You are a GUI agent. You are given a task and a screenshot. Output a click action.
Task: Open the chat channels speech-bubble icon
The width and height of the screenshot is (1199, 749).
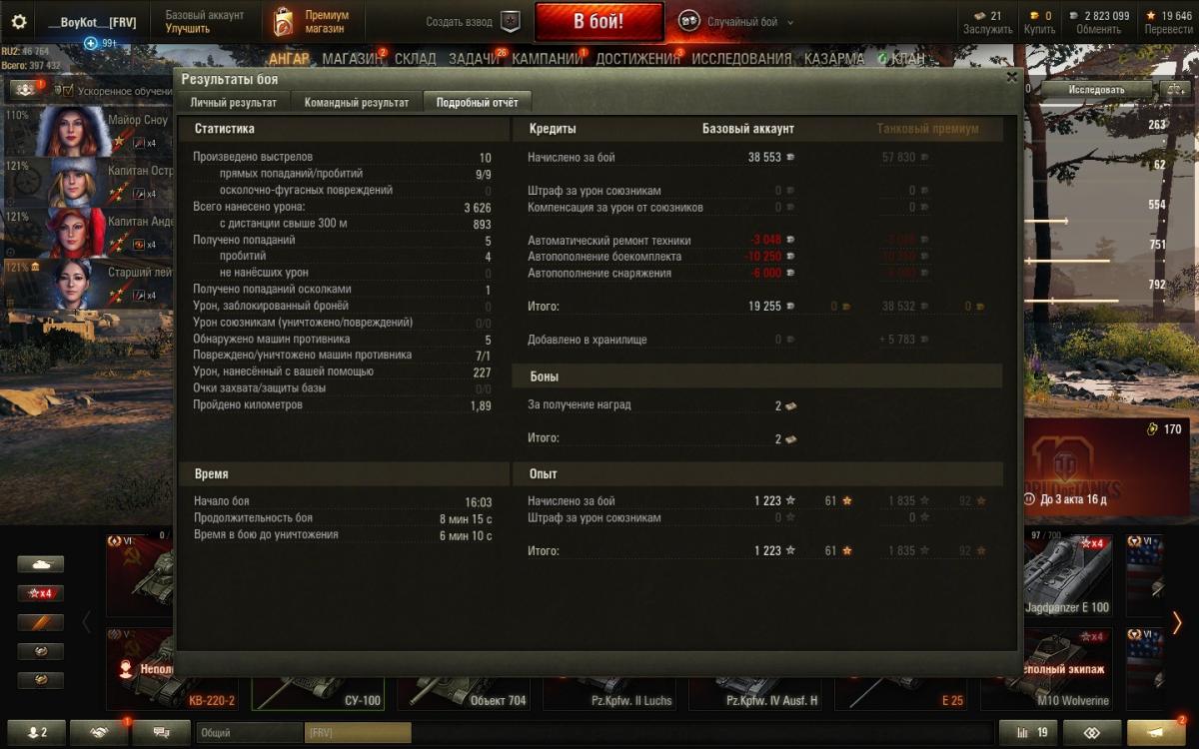(161, 732)
